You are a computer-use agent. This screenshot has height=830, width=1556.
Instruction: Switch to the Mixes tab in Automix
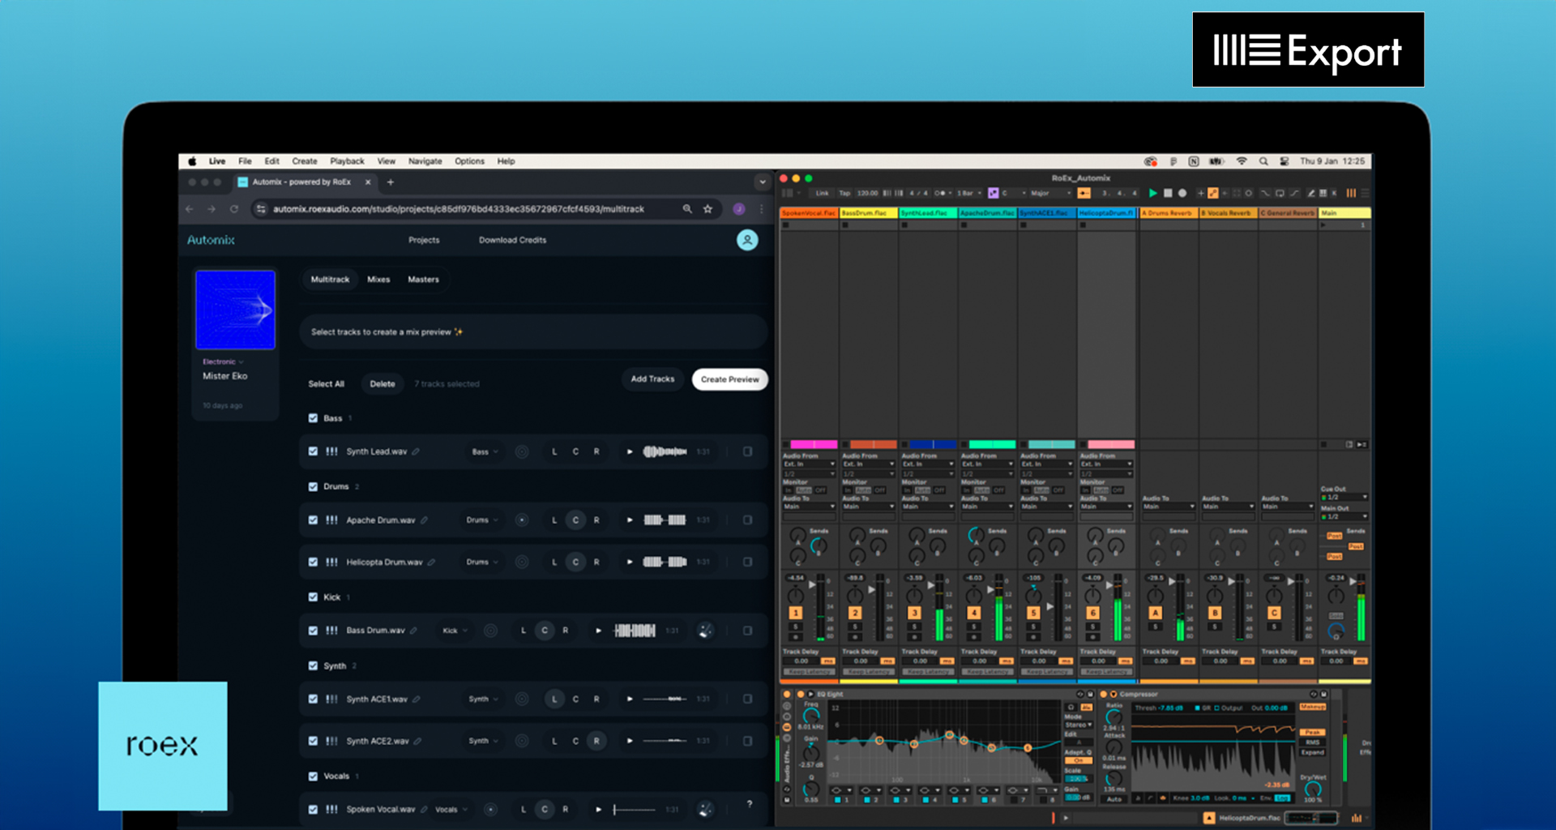[x=378, y=280]
